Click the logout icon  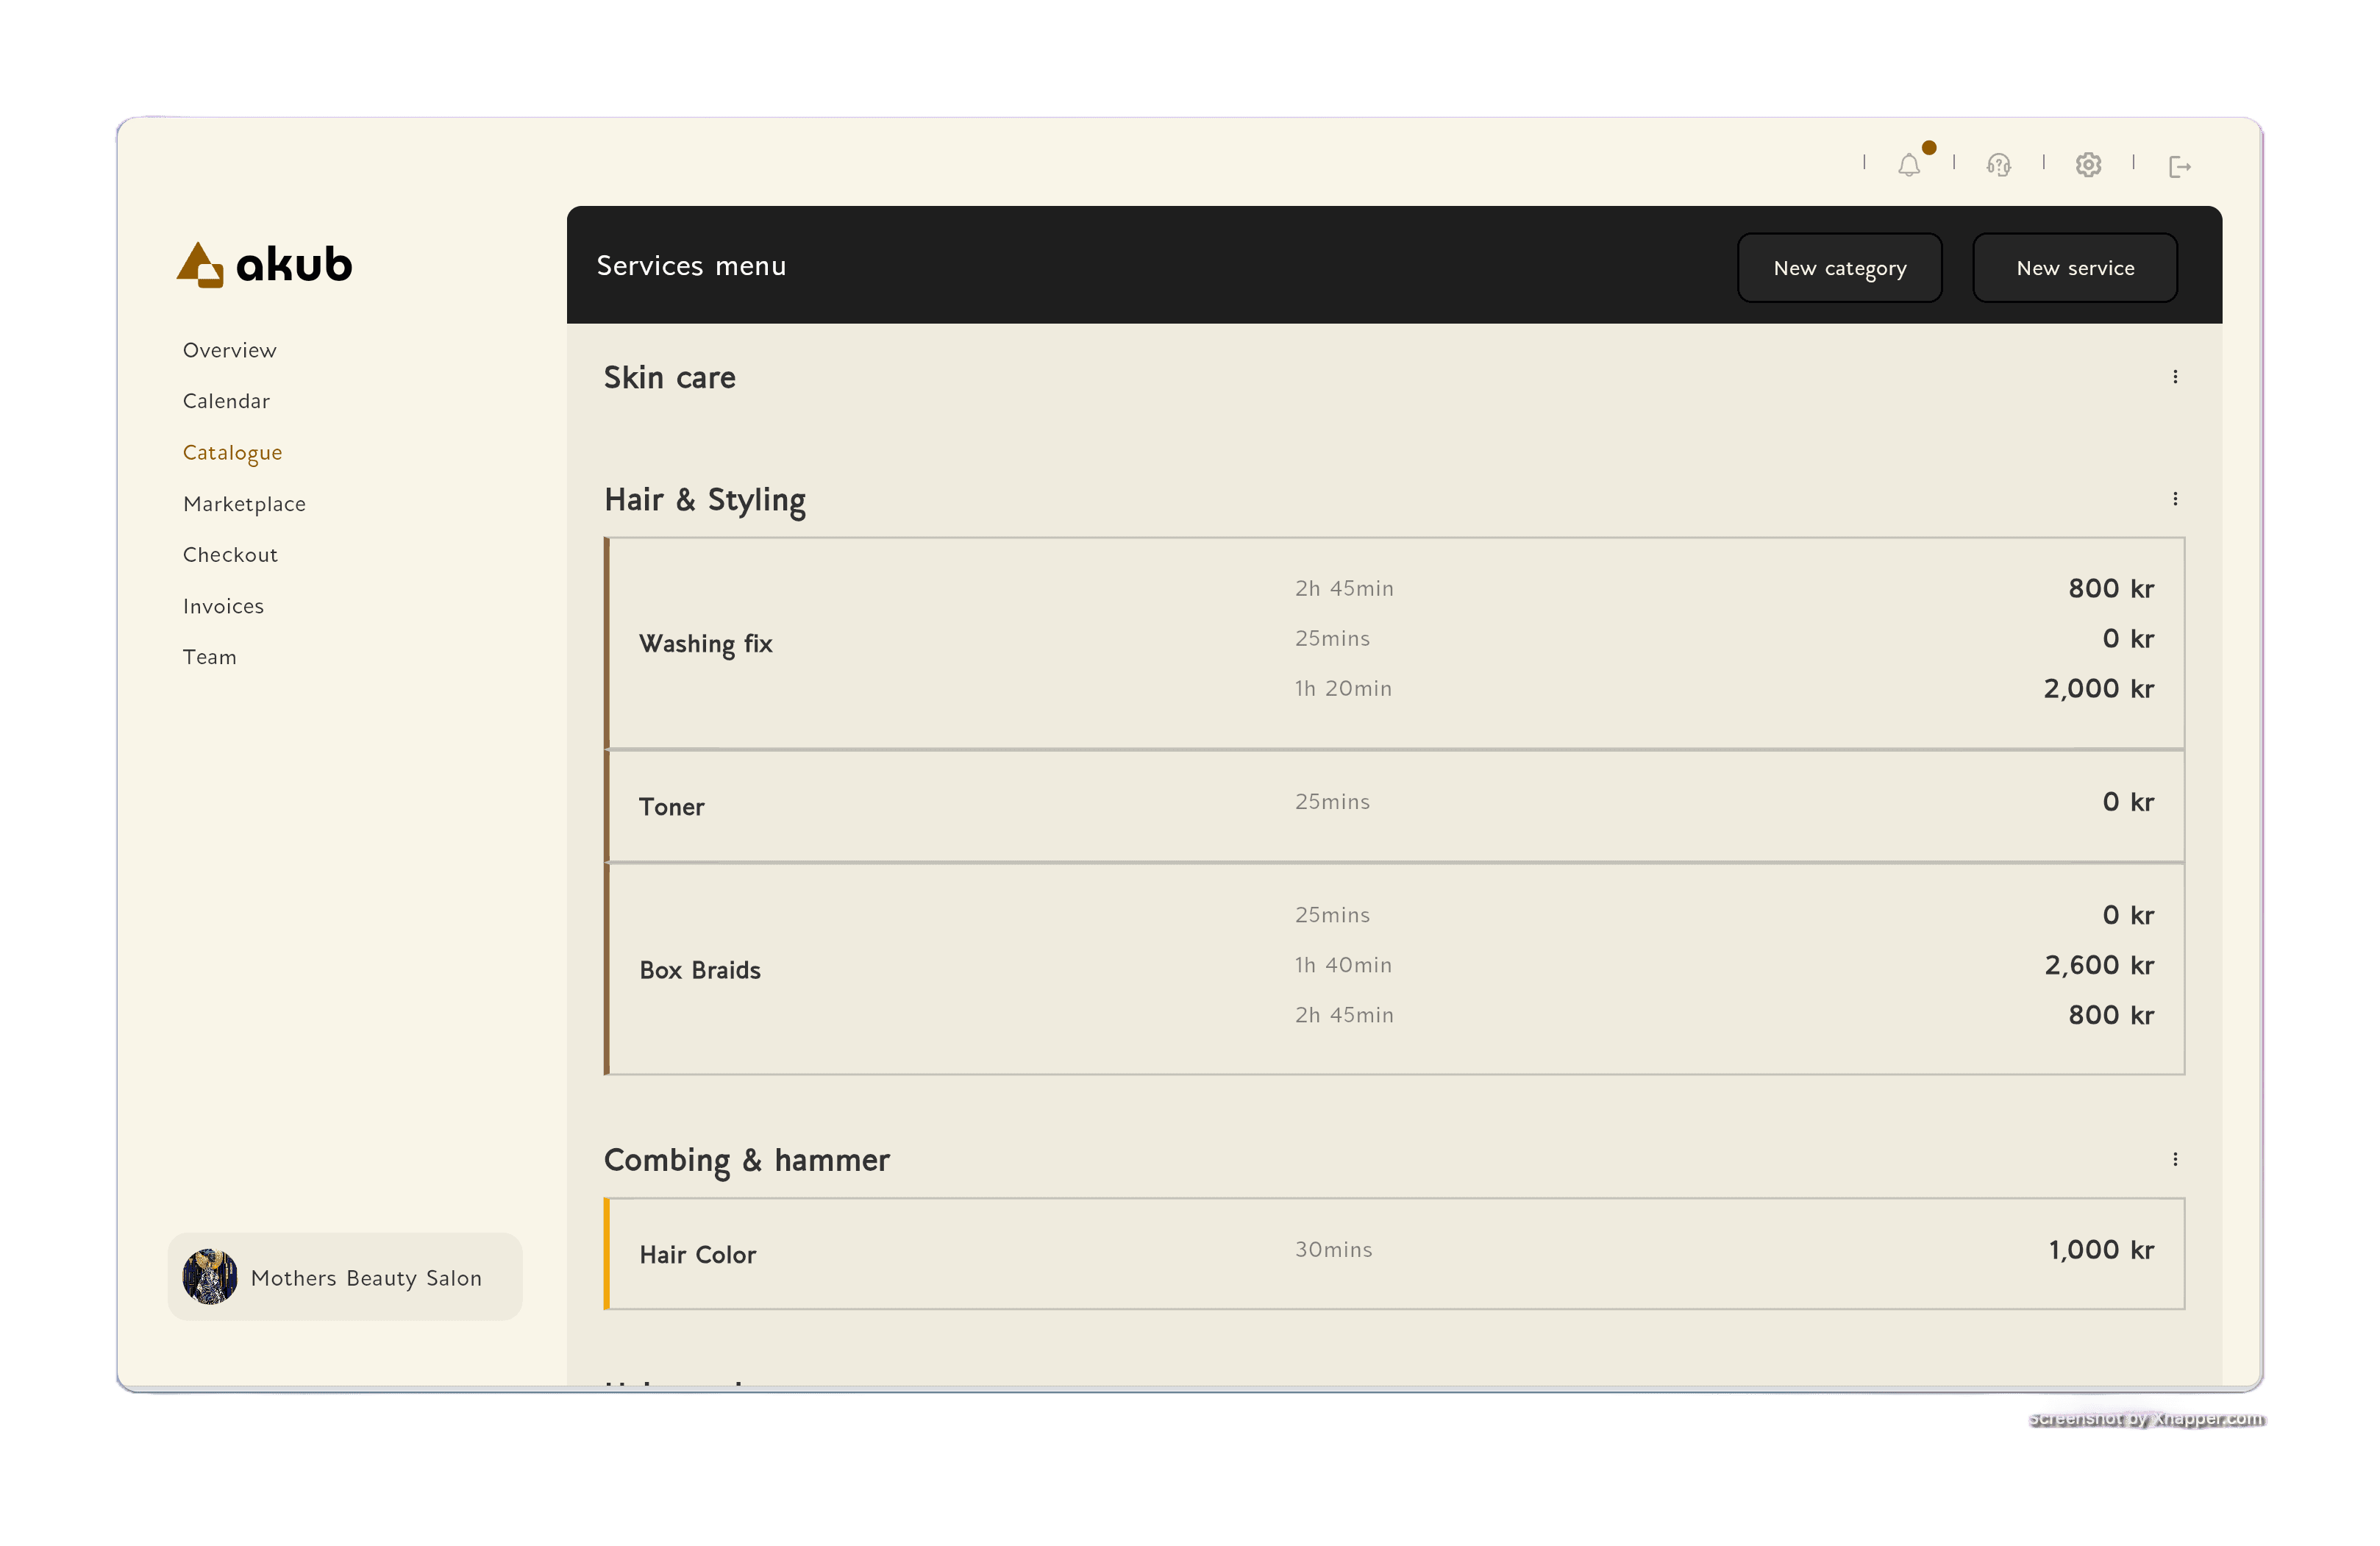(x=2179, y=166)
